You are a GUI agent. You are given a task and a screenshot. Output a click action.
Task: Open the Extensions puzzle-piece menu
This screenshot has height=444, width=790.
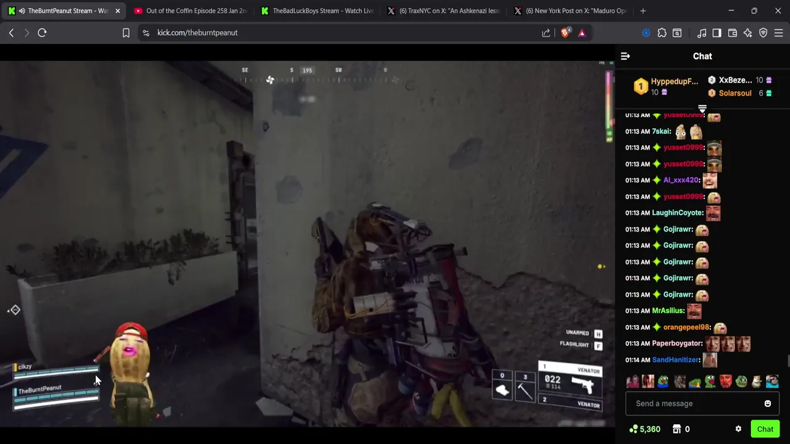point(662,33)
